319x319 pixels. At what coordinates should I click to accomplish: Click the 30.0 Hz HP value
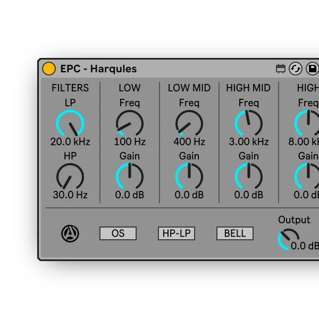coord(70,195)
